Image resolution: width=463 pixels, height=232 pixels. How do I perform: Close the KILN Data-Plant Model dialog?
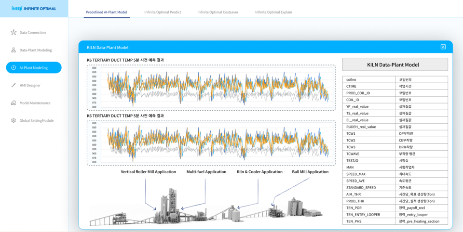point(443,47)
